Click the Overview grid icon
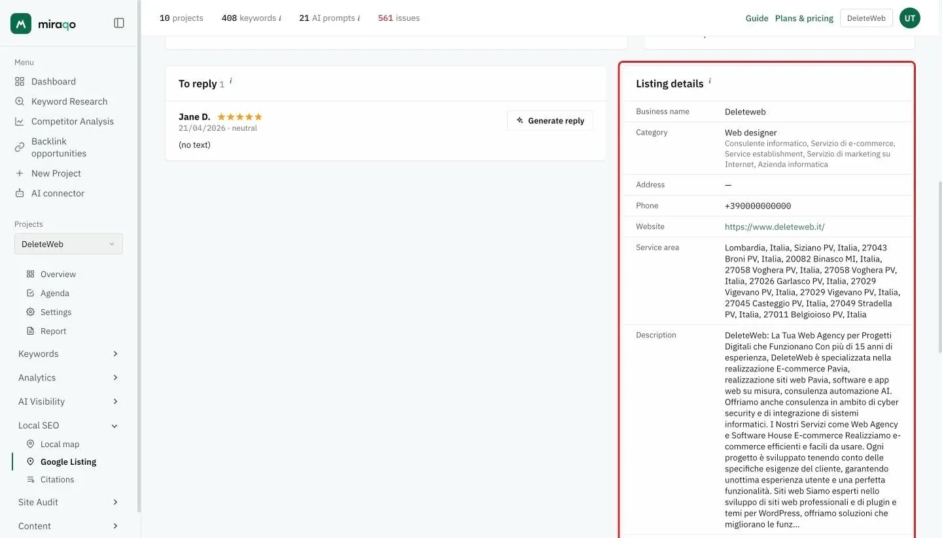This screenshot has height=538, width=942. tap(30, 275)
